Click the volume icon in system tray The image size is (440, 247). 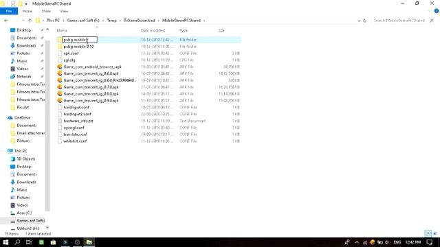[388, 242]
